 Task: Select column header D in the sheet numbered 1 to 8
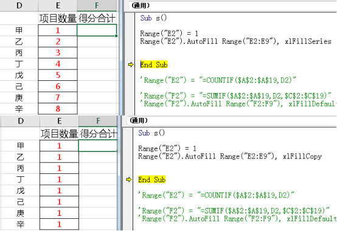[x=19, y=5]
